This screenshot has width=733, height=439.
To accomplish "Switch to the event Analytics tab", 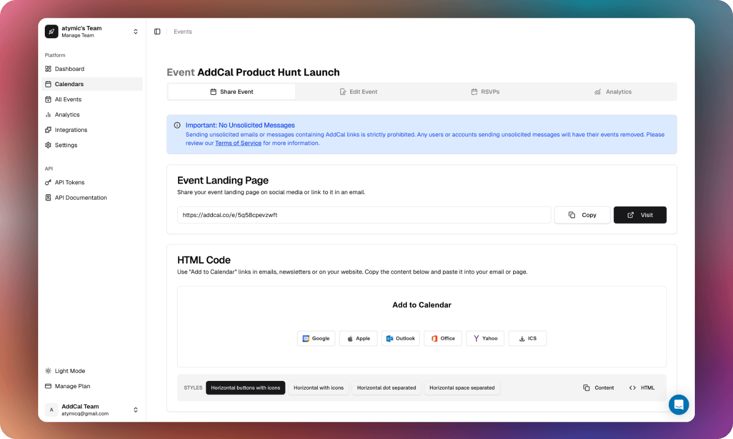I will (x=613, y=92).
